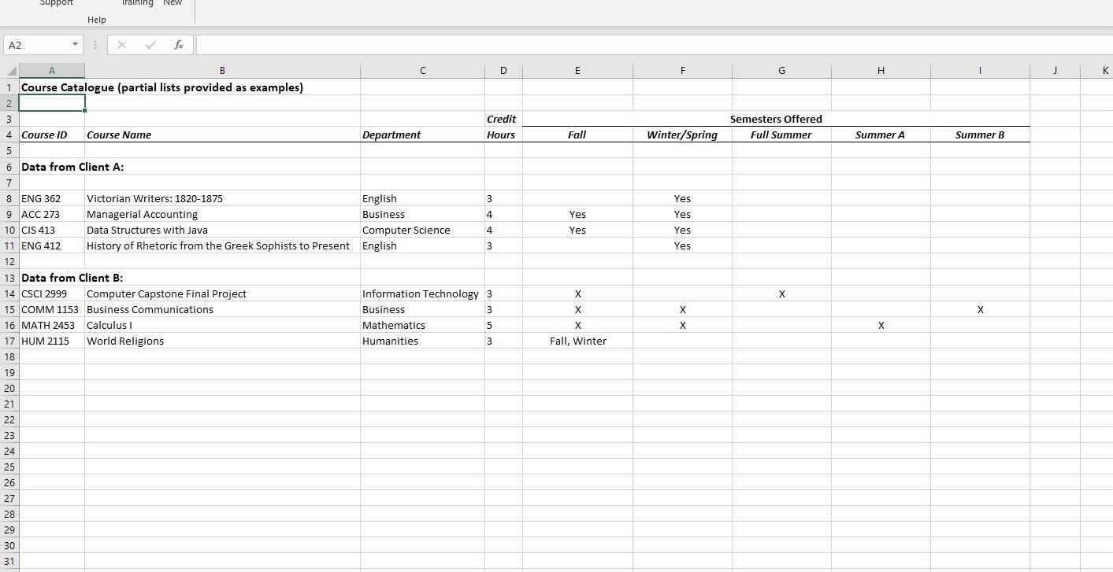Click the Course ID header cell
This screenshot has width=1113, height=572.
52,135
